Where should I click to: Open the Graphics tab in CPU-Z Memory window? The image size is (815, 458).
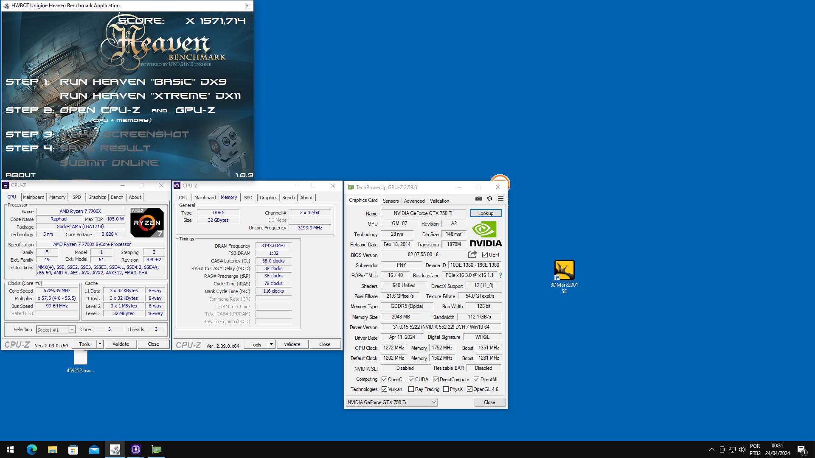pos(268,198)
